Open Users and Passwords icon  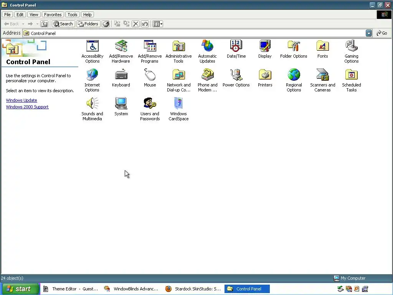click(150, 109)
